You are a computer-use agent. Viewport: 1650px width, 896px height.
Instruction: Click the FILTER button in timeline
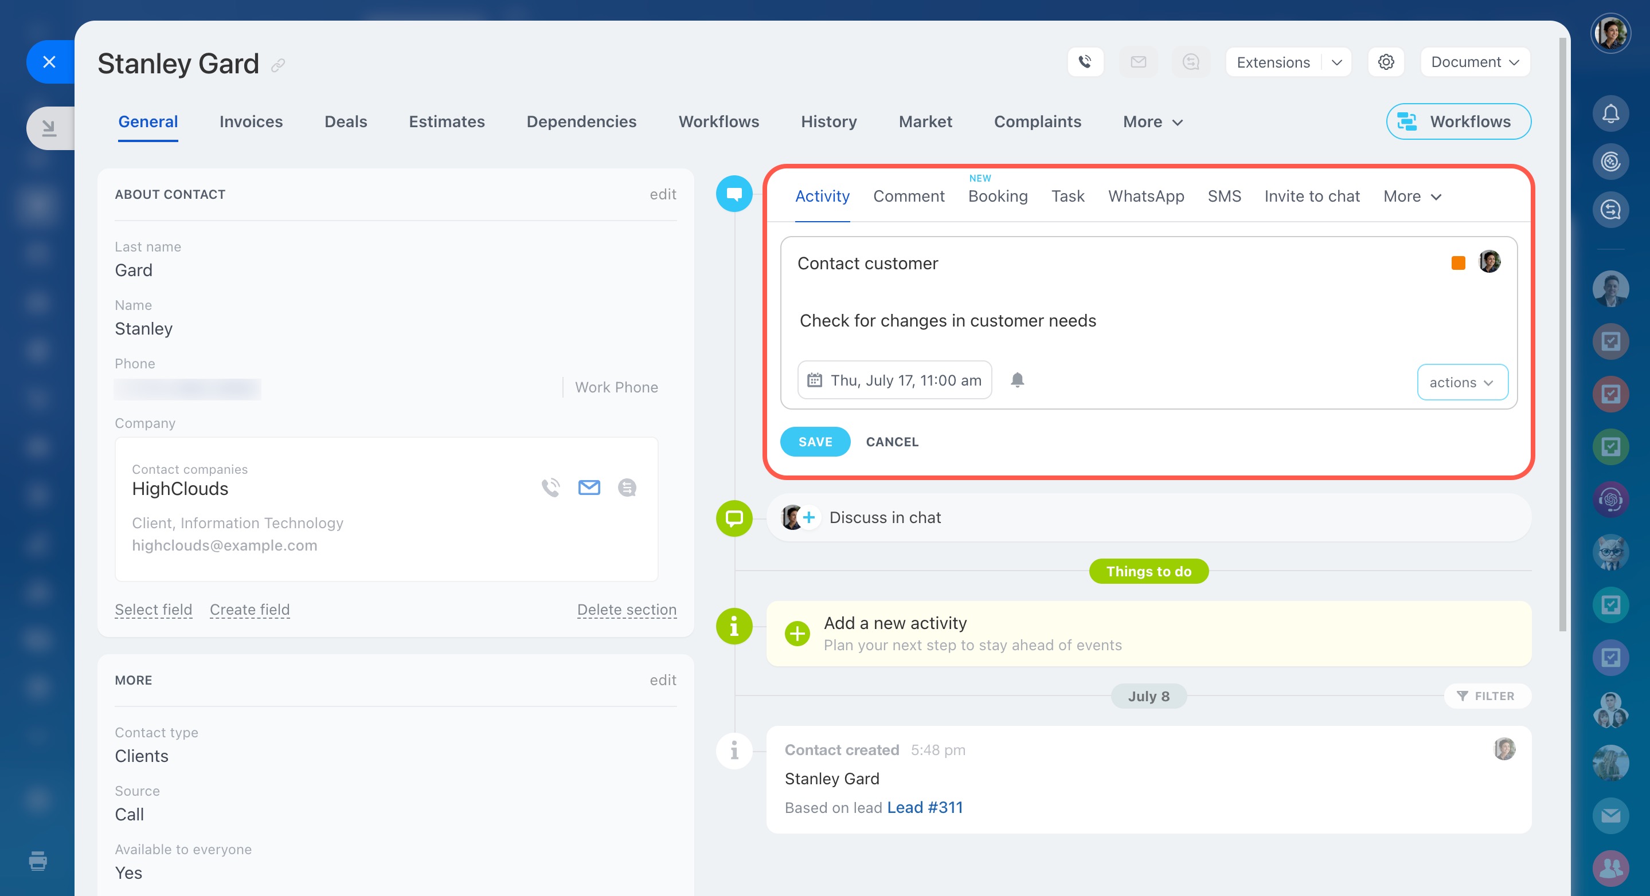(1486, 695)
